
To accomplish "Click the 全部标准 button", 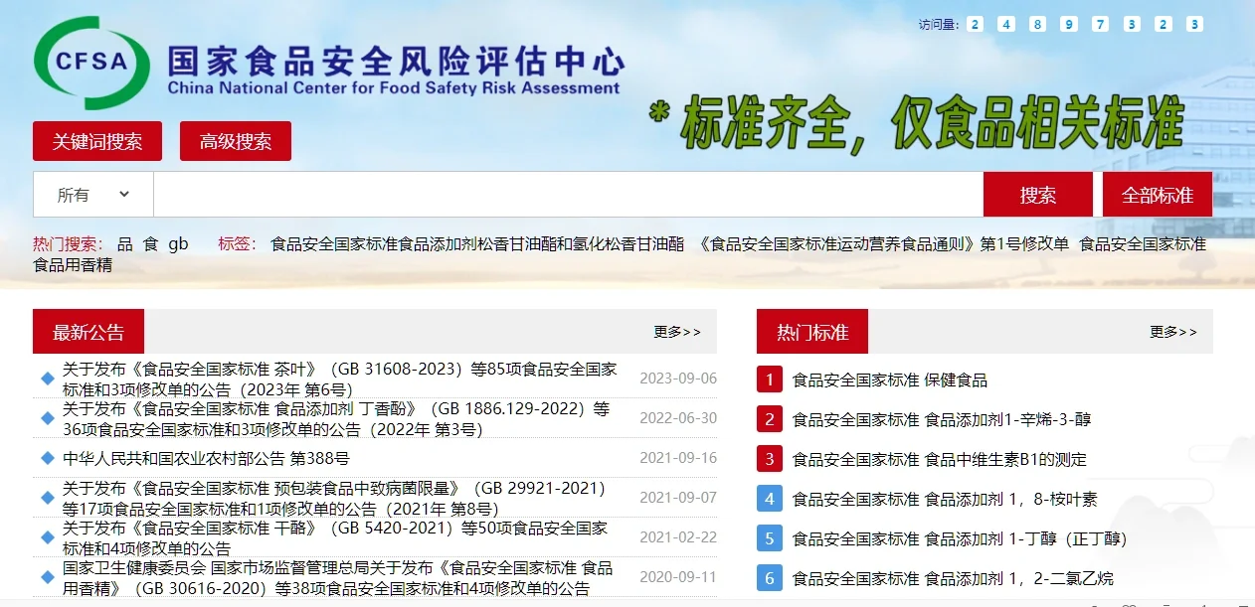I will pyautogui.click(x=1156, y=194).
